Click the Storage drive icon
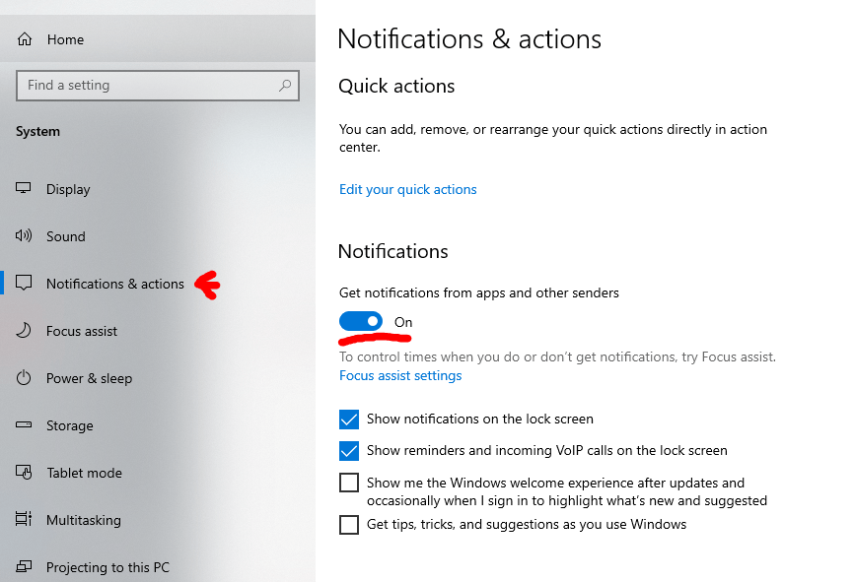The image size is (855, 582). (25, 425)
